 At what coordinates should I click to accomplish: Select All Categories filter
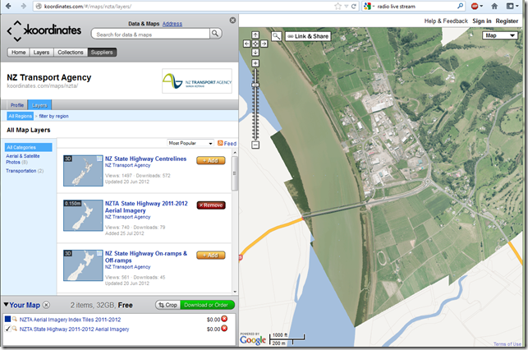point(29,147)
